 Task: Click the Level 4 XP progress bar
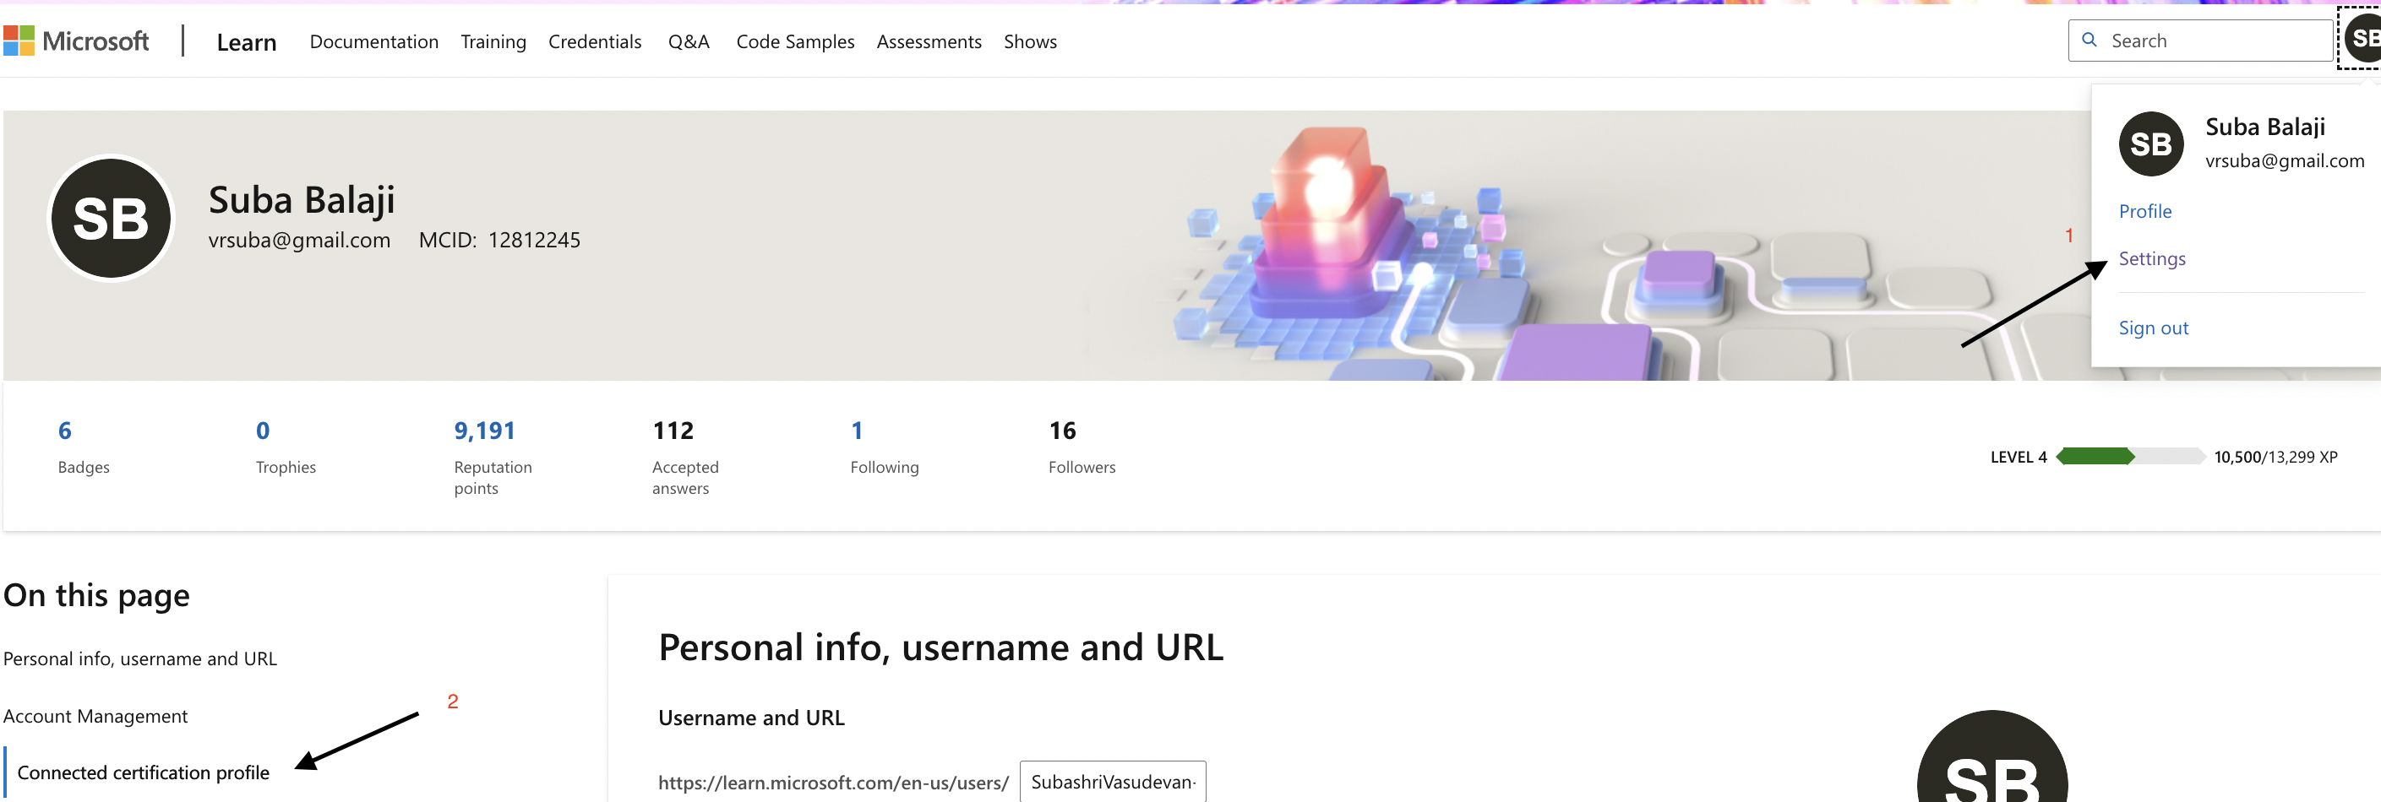[2131, 457]
